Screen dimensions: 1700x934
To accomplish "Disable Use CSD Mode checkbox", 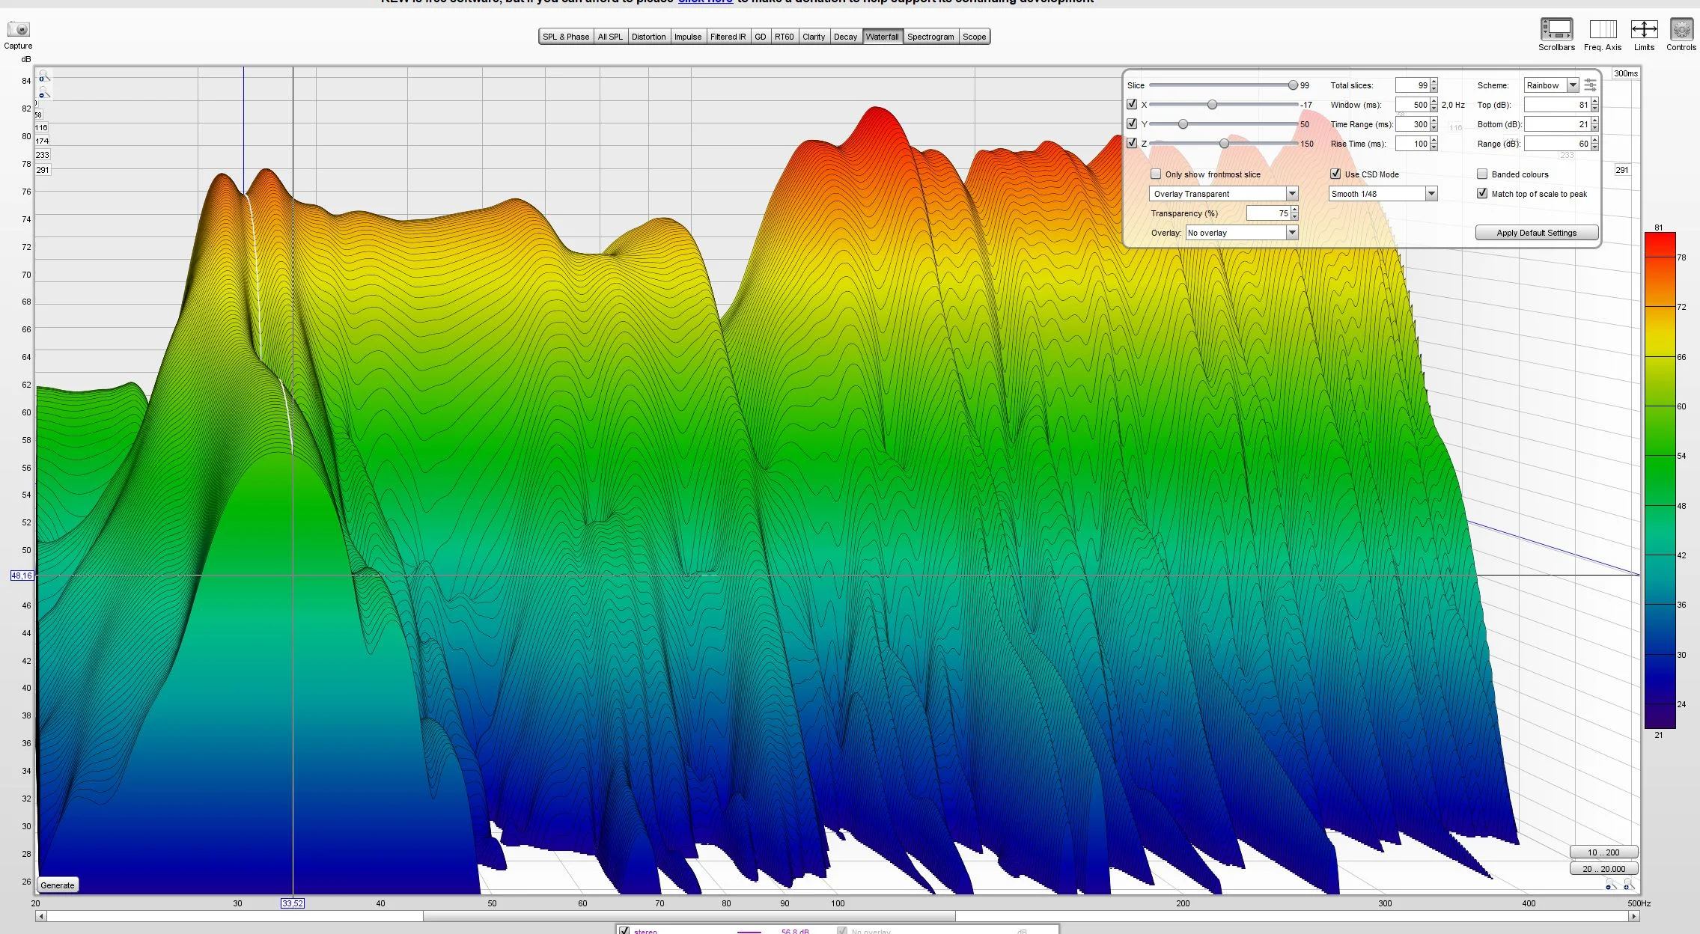I will coord(1335,174).
